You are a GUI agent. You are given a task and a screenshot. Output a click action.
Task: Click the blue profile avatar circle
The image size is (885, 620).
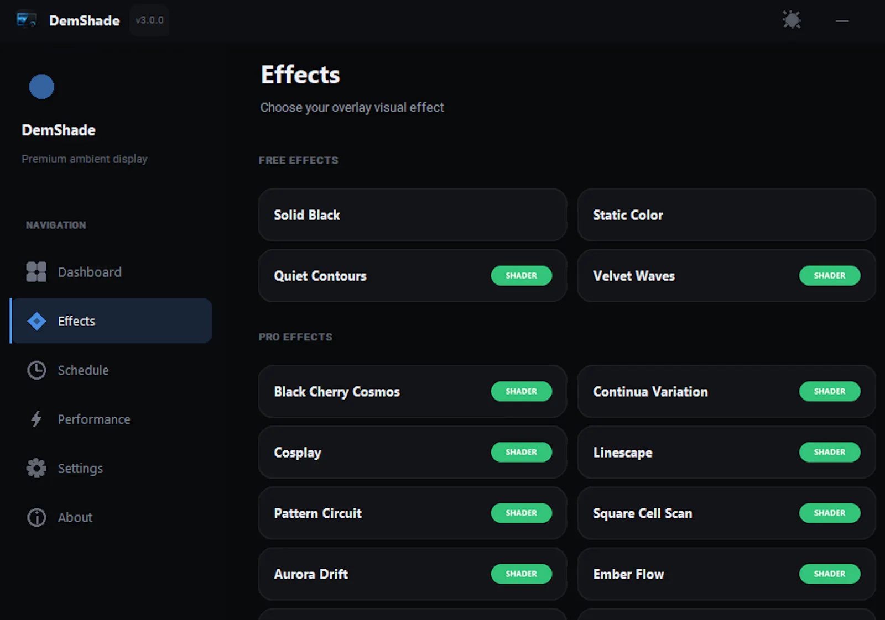pyautogui.click(x=41, y=87)
